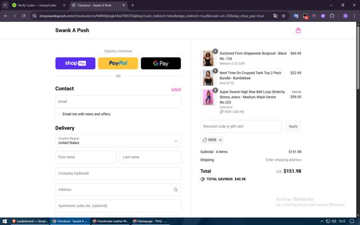Open the site information icon by the URL

(34, 16)
